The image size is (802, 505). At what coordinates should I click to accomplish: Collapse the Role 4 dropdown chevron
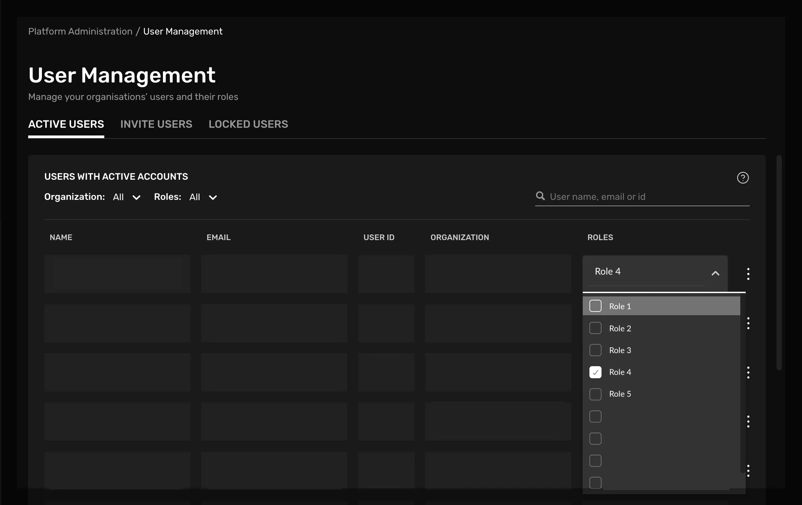click(x=715, y=273)
